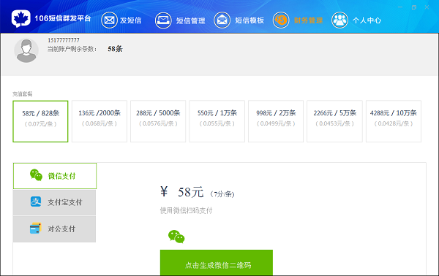
Task: Click the 58条 remaining count
Action: tap(115, 49)
